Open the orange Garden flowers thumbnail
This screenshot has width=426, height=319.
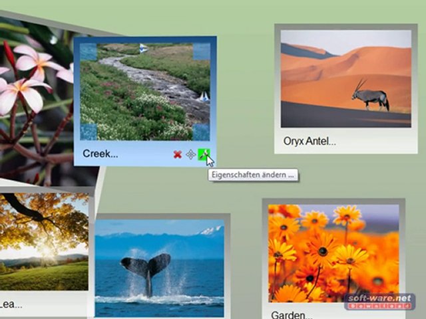pos(333,253)
